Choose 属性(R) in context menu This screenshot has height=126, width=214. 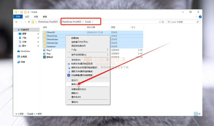pos(88,102)
